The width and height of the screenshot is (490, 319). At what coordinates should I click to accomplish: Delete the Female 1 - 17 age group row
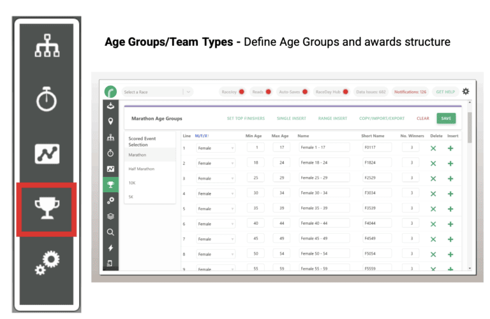[433, 148]
